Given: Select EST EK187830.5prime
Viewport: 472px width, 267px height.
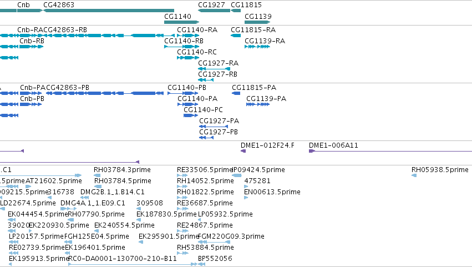Looking at the screenshot, I should tap(139, 220).
